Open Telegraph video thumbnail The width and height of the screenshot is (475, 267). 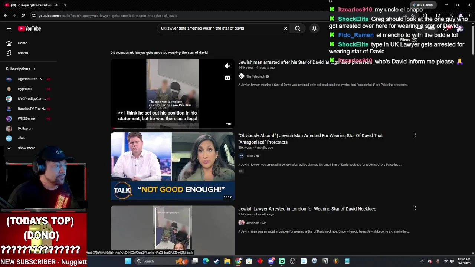point(173,93)
